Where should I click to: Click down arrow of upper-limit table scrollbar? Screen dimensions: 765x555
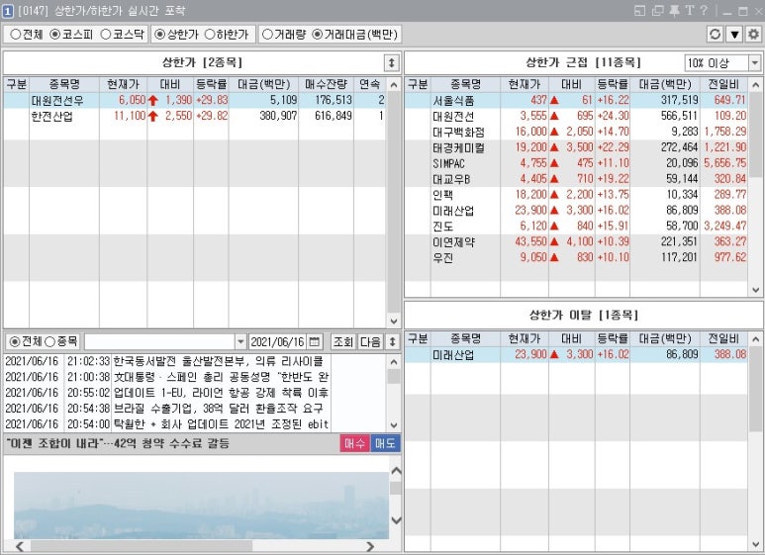[x=394, y=321]
